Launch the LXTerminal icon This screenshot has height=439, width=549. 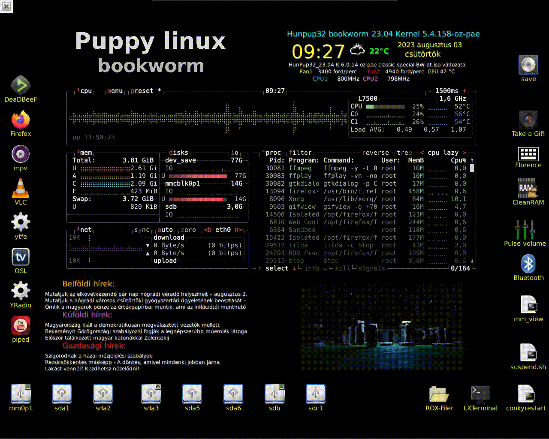coord(480,394)
